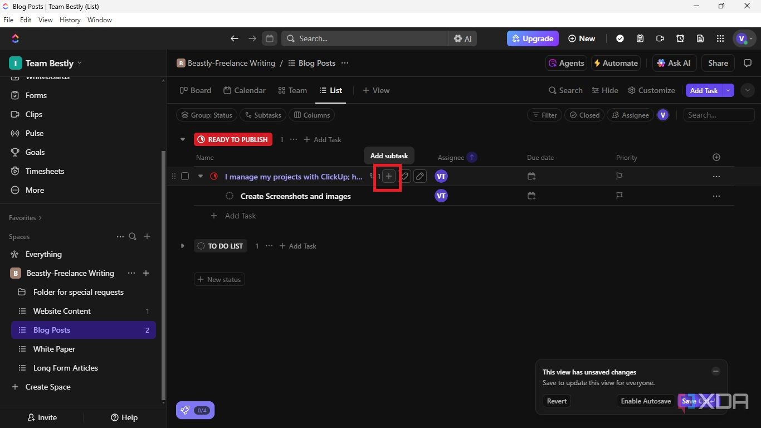
Task: Open status icon of Create Screenshots subtask
Action: click(229, 196)
